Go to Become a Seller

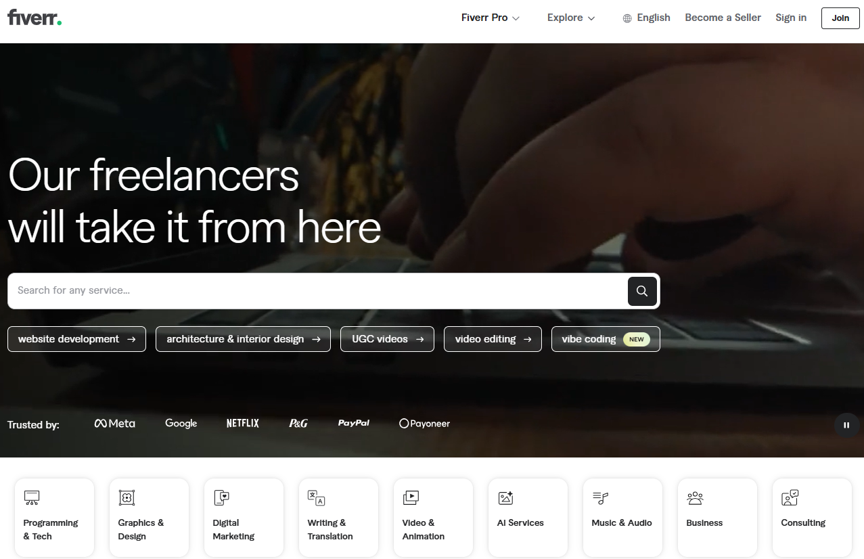pos(723,18)
